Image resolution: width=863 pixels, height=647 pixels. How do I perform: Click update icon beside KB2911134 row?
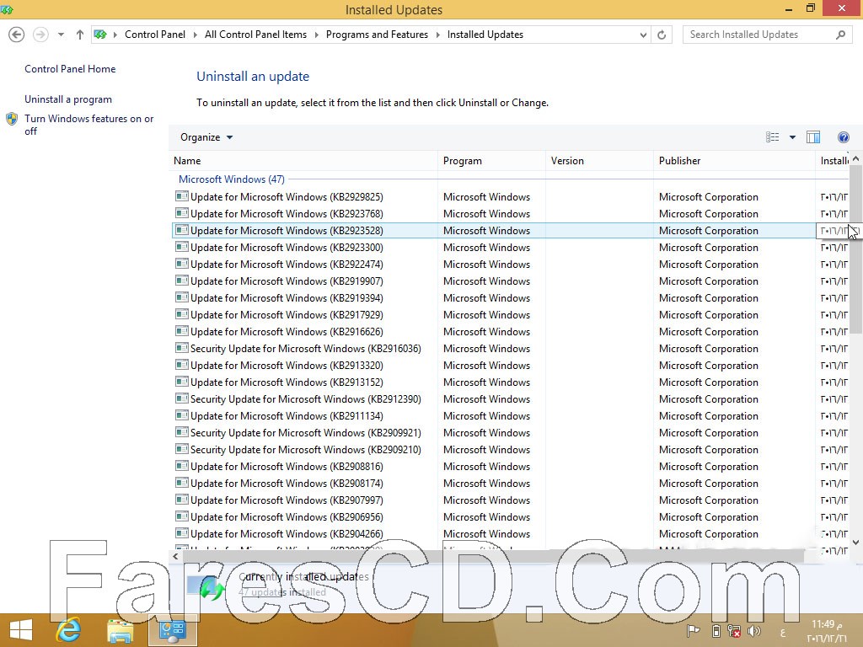[182, 414]
